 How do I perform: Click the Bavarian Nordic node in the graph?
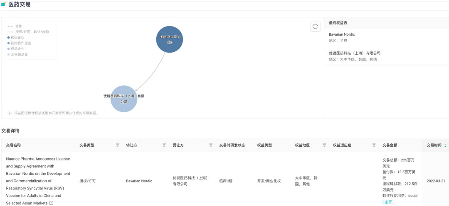coord(169,39)
